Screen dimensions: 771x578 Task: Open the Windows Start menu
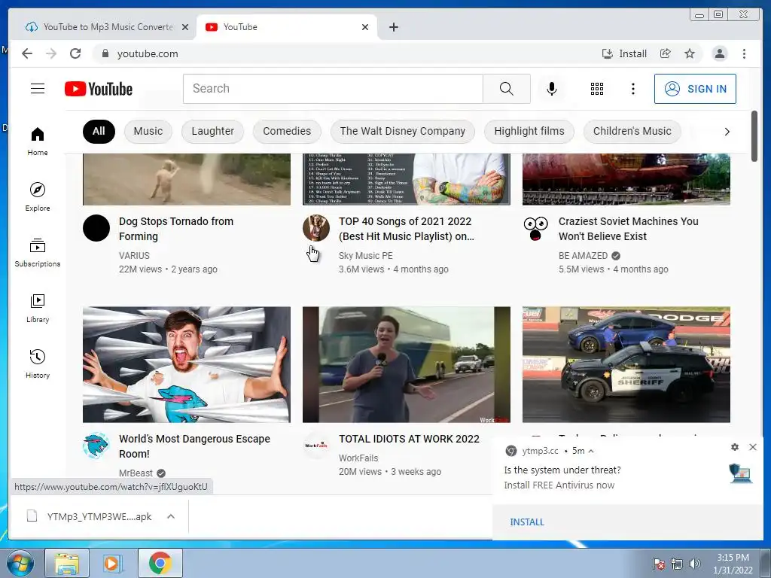coord(20,563)
